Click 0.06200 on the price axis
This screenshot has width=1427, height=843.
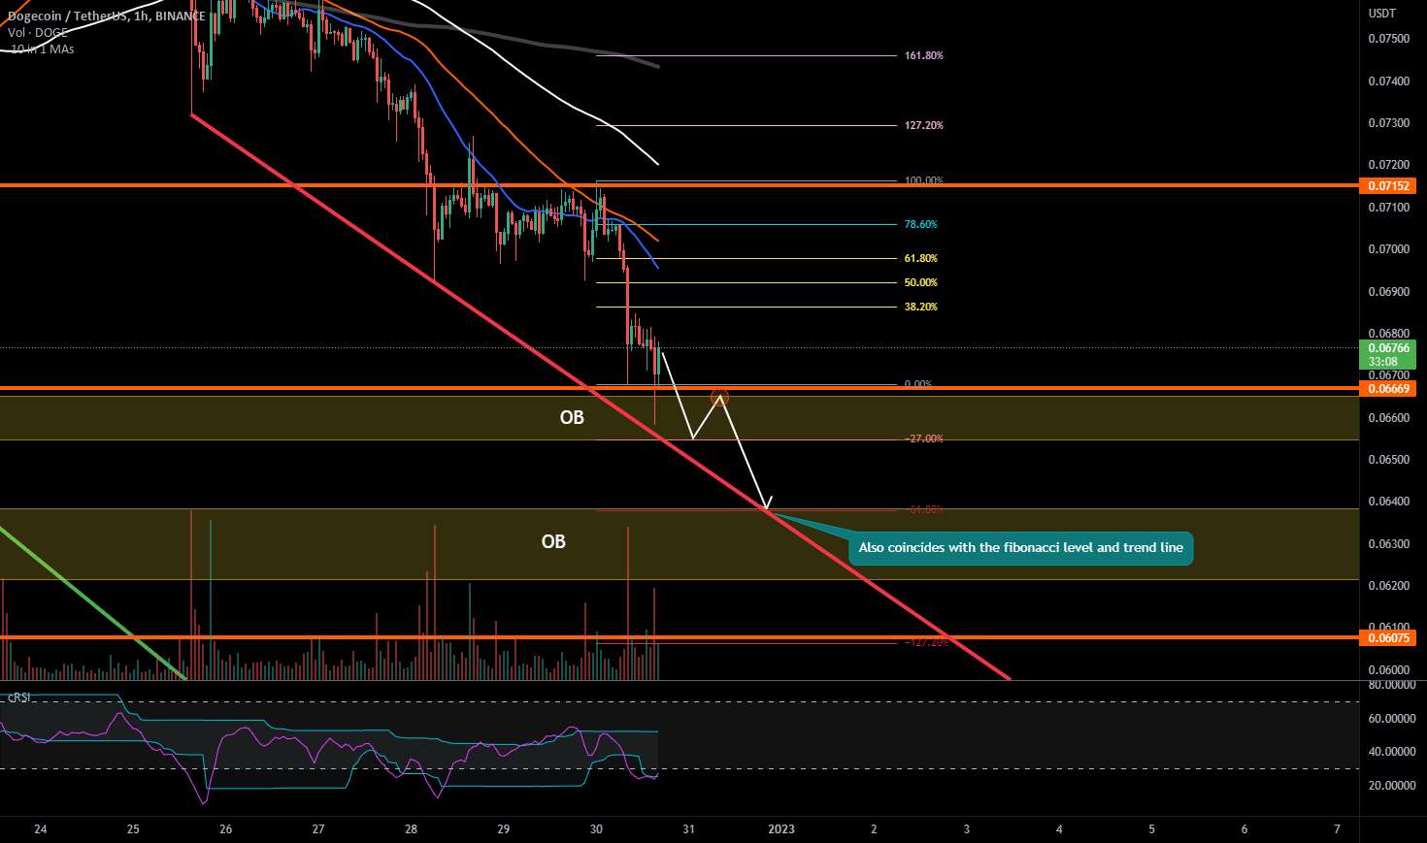[1388, 586]
